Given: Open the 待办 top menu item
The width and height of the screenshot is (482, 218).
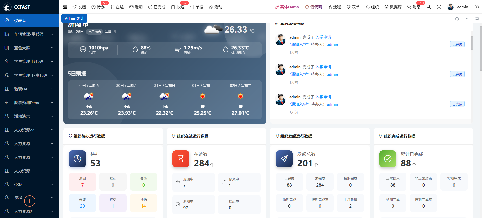Looking at the screenshot, I should click(x=98, y=7).
